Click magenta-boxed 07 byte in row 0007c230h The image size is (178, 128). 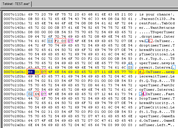(x=43, y=94)
